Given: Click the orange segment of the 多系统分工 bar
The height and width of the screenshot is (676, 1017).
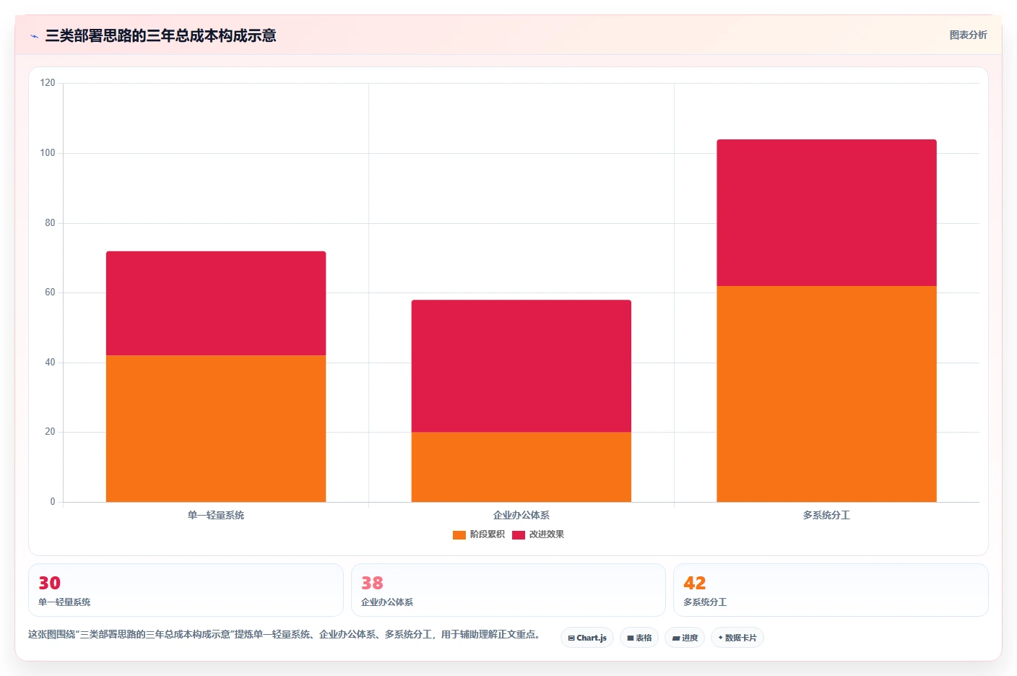Looking at the screenshot, I should [x=826, y=394].
